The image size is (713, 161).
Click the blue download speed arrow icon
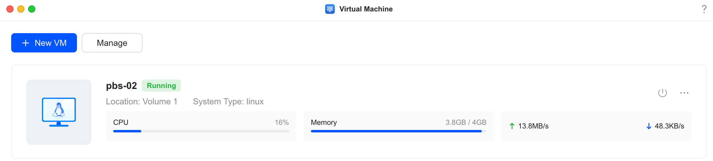coord(649,126)
